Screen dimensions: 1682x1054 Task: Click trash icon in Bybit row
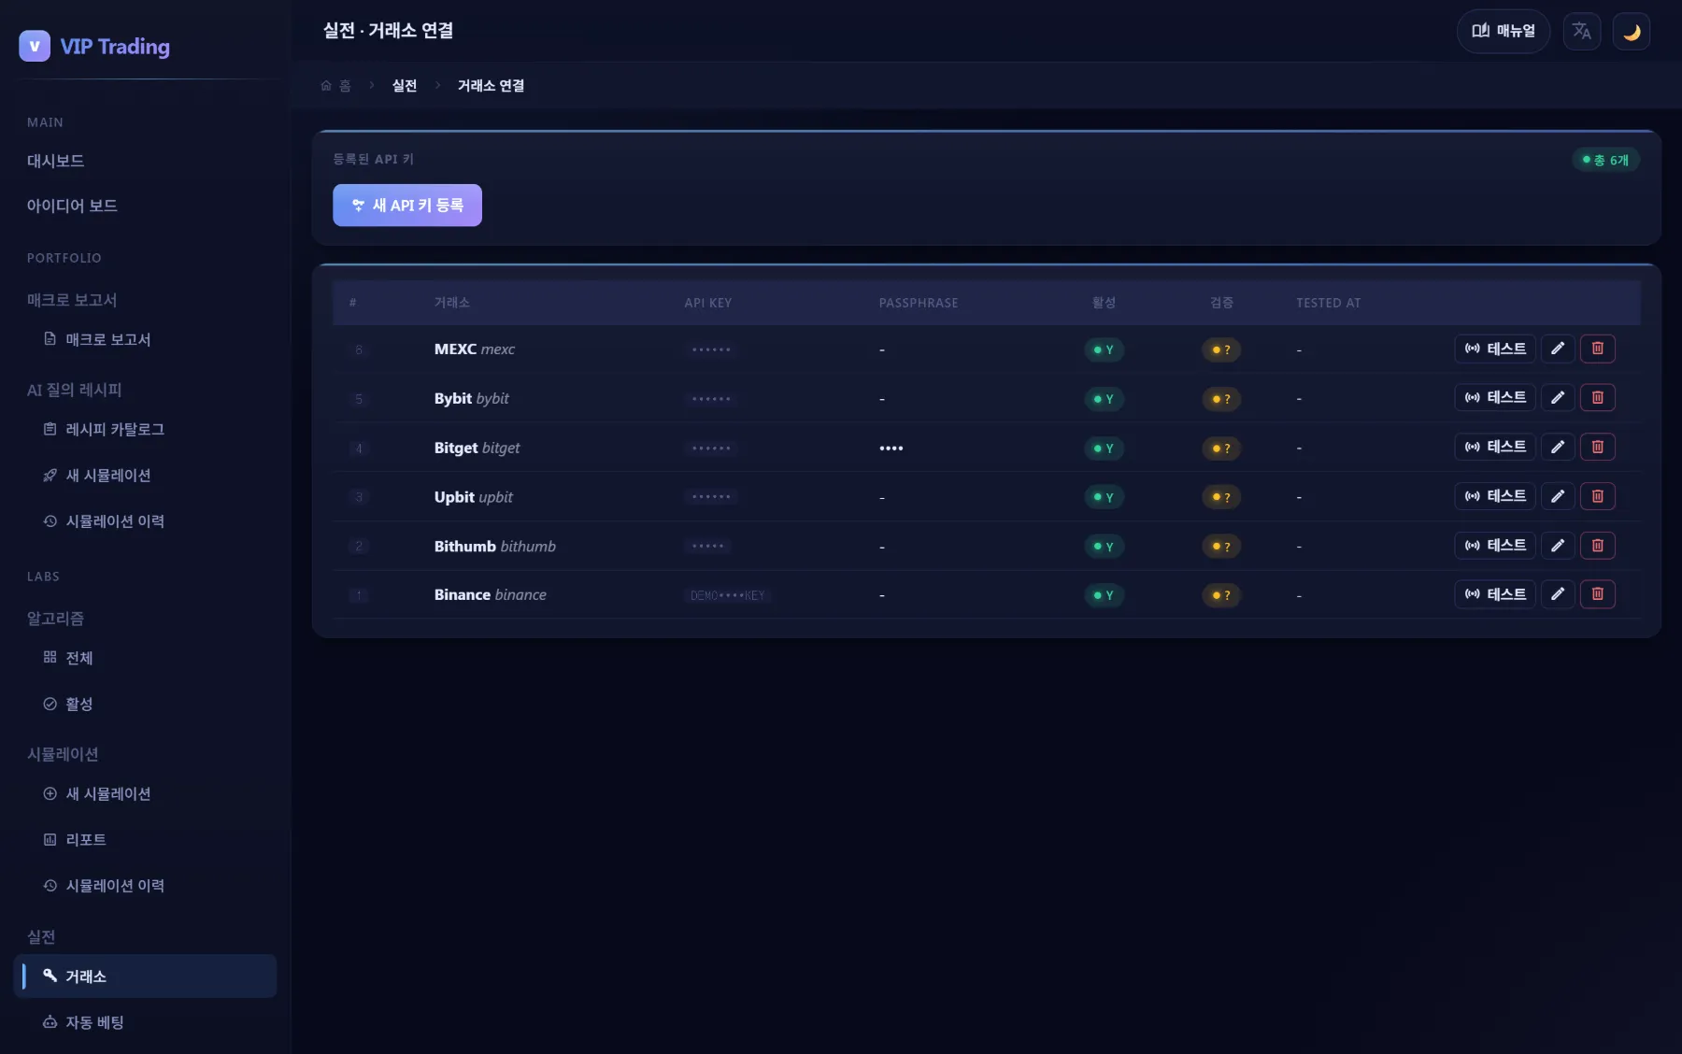(1598, 398)
